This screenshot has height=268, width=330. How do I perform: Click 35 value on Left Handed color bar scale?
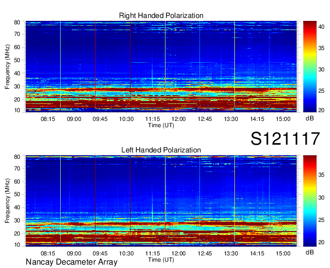coord(321,175)
